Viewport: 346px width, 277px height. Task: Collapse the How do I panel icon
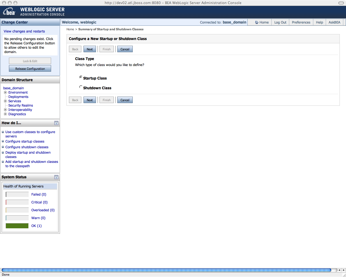(x=56, y=123)
